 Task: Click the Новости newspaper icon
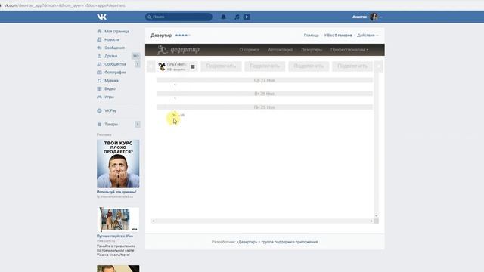(x=99, y=39)
